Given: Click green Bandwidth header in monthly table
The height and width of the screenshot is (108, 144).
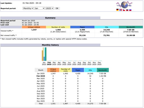Looking at the screenshot, I should tap(103, 70).
